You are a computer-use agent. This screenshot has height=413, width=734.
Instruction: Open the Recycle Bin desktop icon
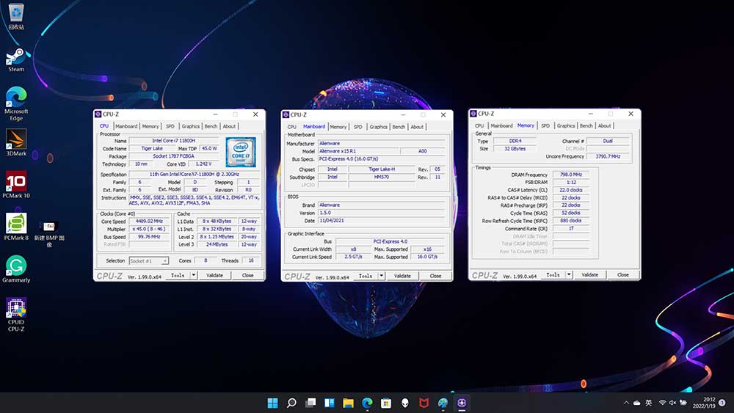(16, 16)
